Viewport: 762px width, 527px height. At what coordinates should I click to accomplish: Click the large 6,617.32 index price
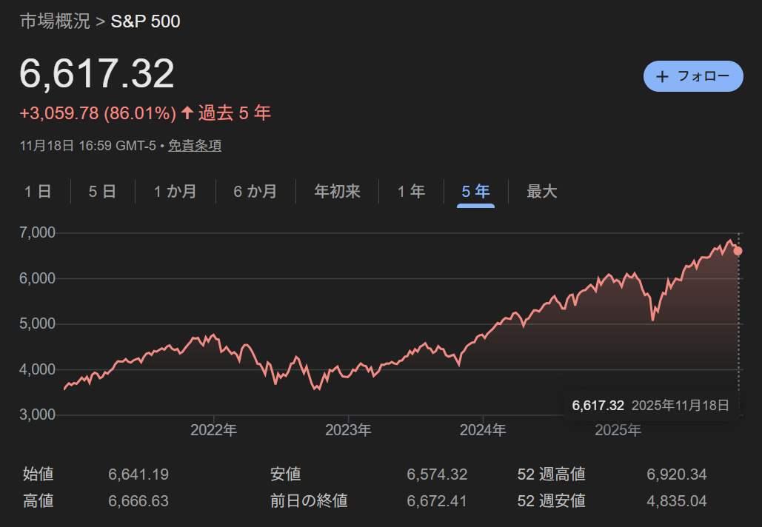pos(97,73)
